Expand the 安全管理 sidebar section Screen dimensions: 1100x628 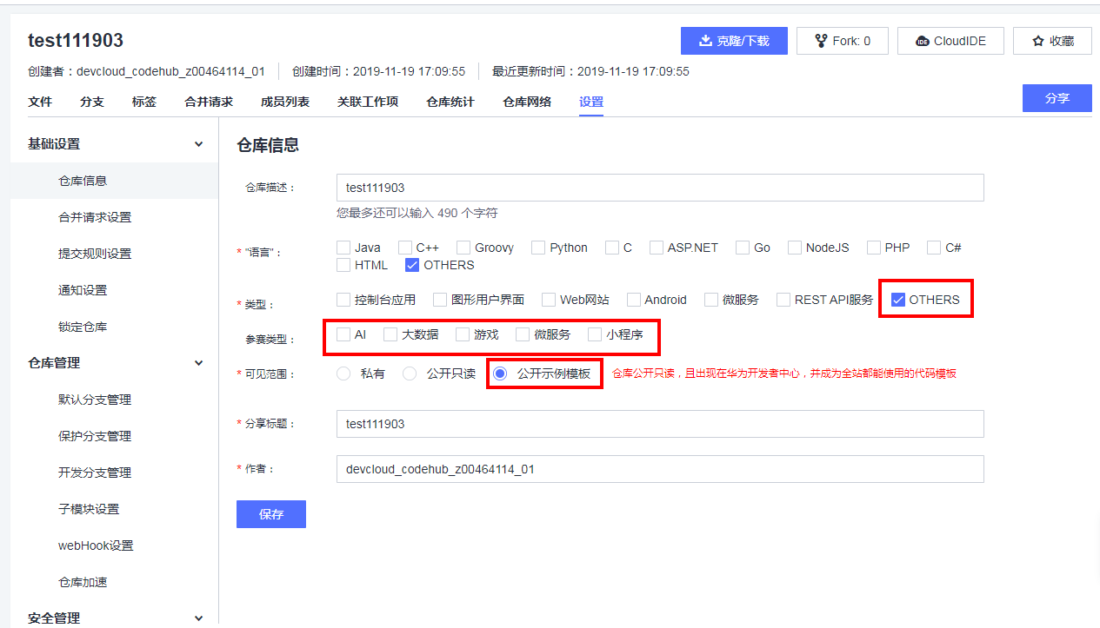[198, 618]
